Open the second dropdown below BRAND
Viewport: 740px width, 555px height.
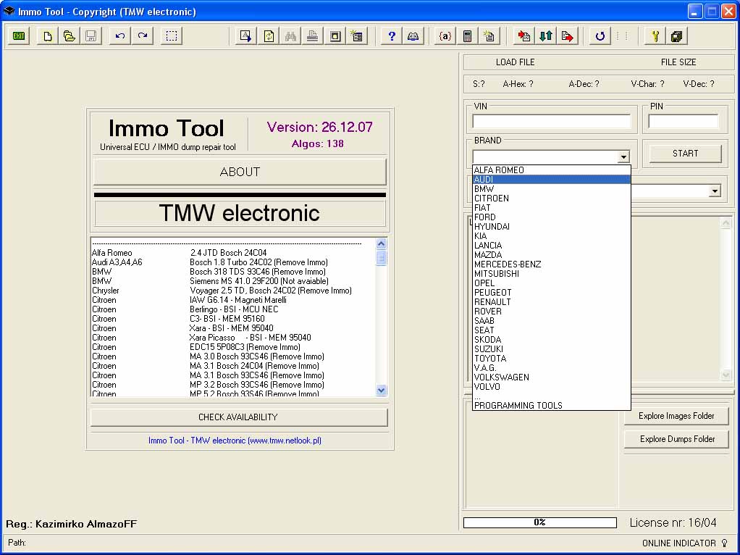[x=715, y=191]
